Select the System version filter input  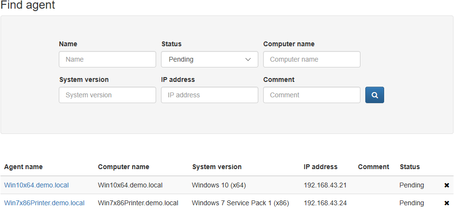(x=107, y=95)
